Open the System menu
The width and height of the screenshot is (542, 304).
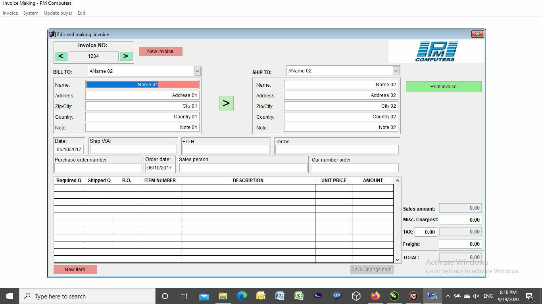31,13
